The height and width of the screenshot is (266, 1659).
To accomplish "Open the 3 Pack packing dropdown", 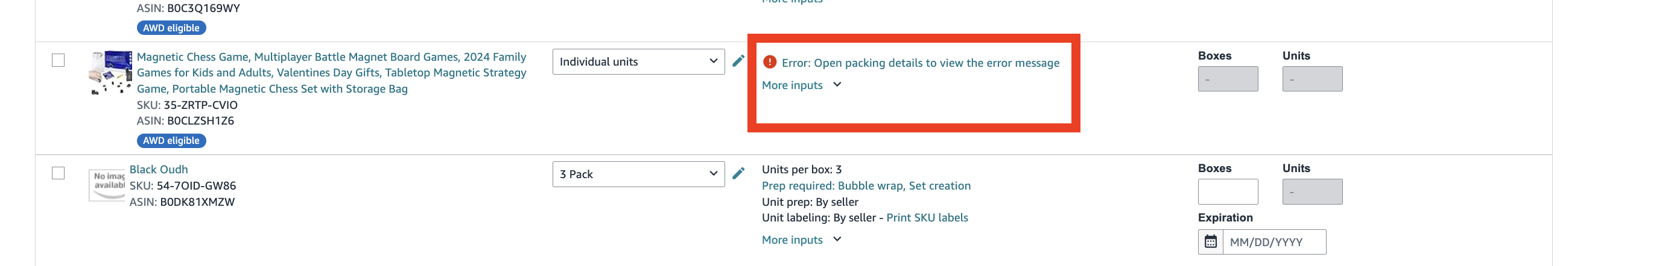I will [638, 174].
